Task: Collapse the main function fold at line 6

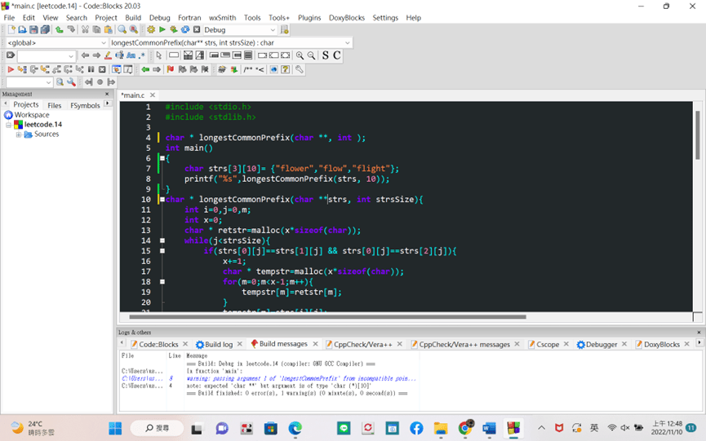Action: [x=162, y=158]
